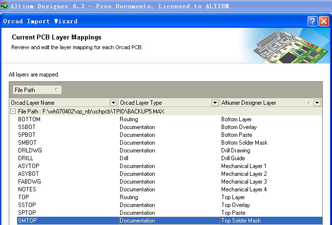Click the Help question mark button

click(x=312, y=21)
